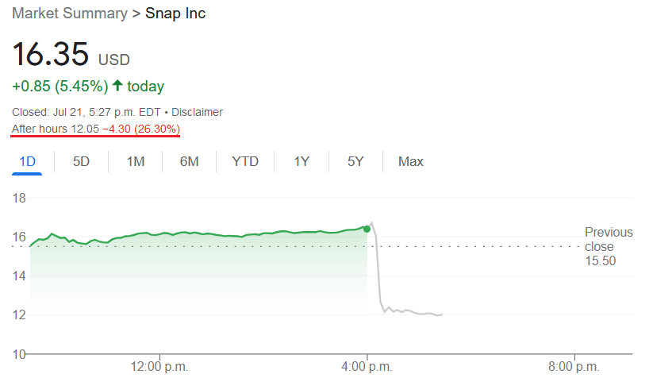Select the 1D time range tab
Image resolution: width=653 pixels, height=378 pixels.
28,162
